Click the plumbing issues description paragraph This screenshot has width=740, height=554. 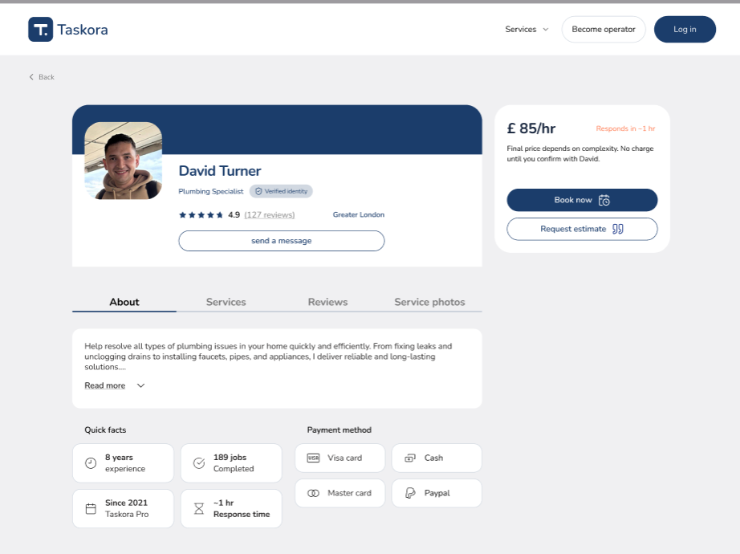(268, 356)
